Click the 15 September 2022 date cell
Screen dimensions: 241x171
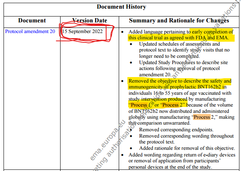point(83,31)
